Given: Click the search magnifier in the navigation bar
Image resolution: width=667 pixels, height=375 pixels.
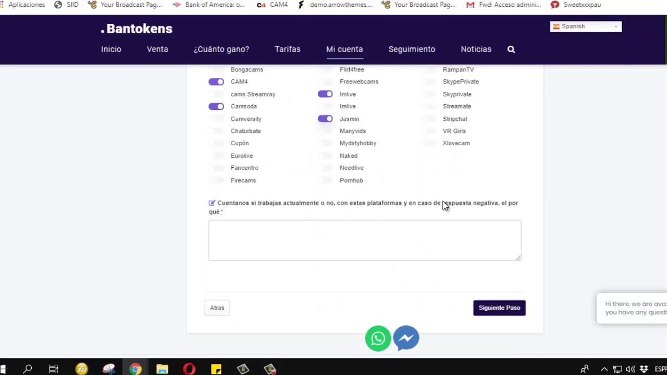Looking at the screenshot, I should point(511,49).
